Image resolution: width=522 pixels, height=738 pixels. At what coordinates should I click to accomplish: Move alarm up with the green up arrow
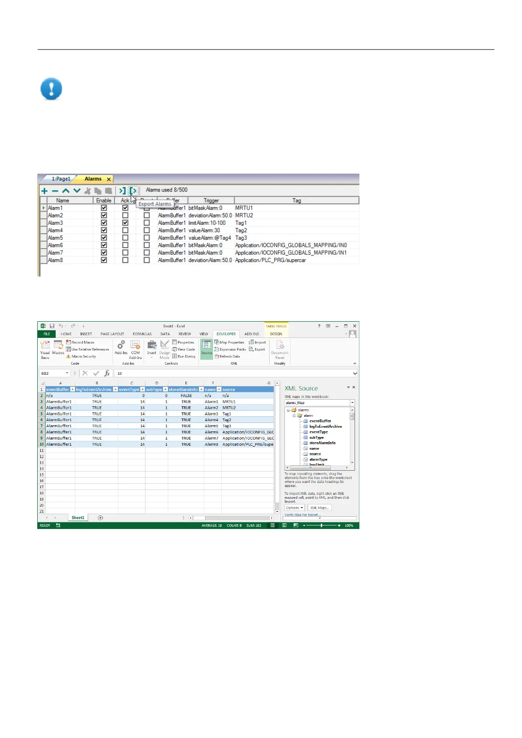(x=66, y=191)
